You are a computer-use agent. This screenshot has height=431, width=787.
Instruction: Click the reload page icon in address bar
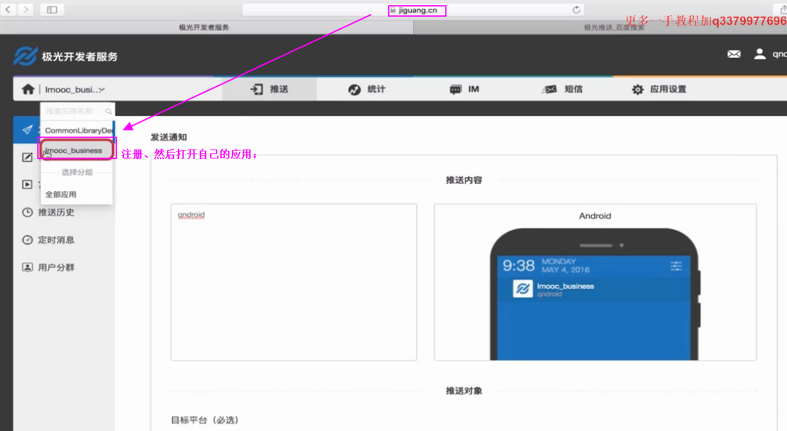click(576, 10)
